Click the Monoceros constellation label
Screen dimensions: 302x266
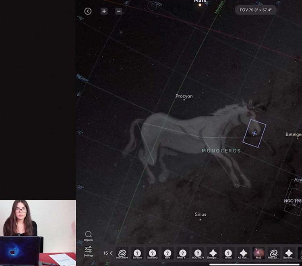[221, 151]
